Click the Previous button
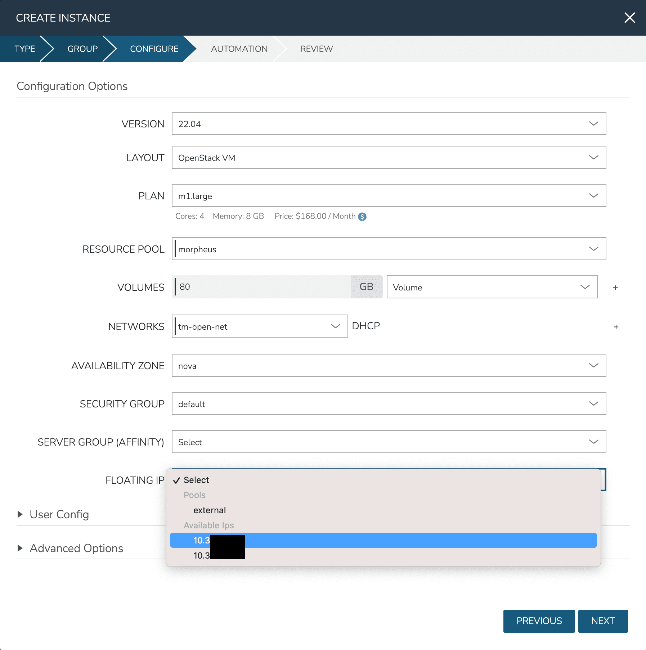 tap(539, 621)
